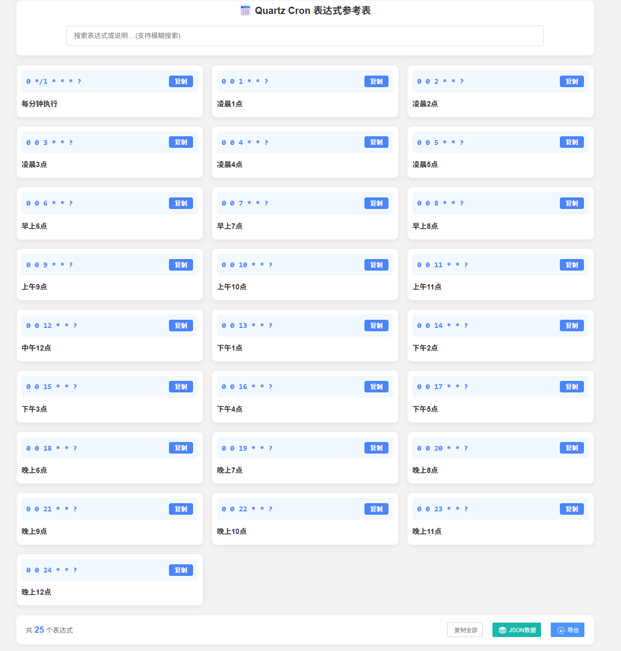Focus the expression search input field
This screenshot has height=651, width=621.
pyautogui.click(x=305, y=36)
